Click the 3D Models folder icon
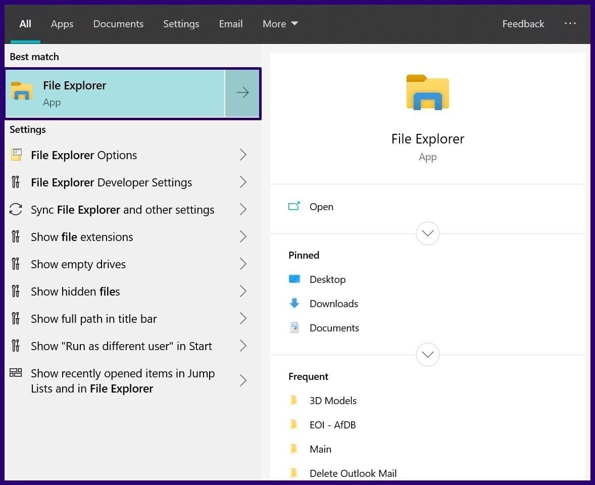The image size is (595, 485). pyautogui.click(x=293, y=400)
